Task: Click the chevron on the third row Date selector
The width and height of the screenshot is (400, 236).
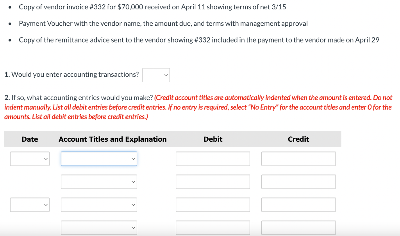Action: coord(45,204)
